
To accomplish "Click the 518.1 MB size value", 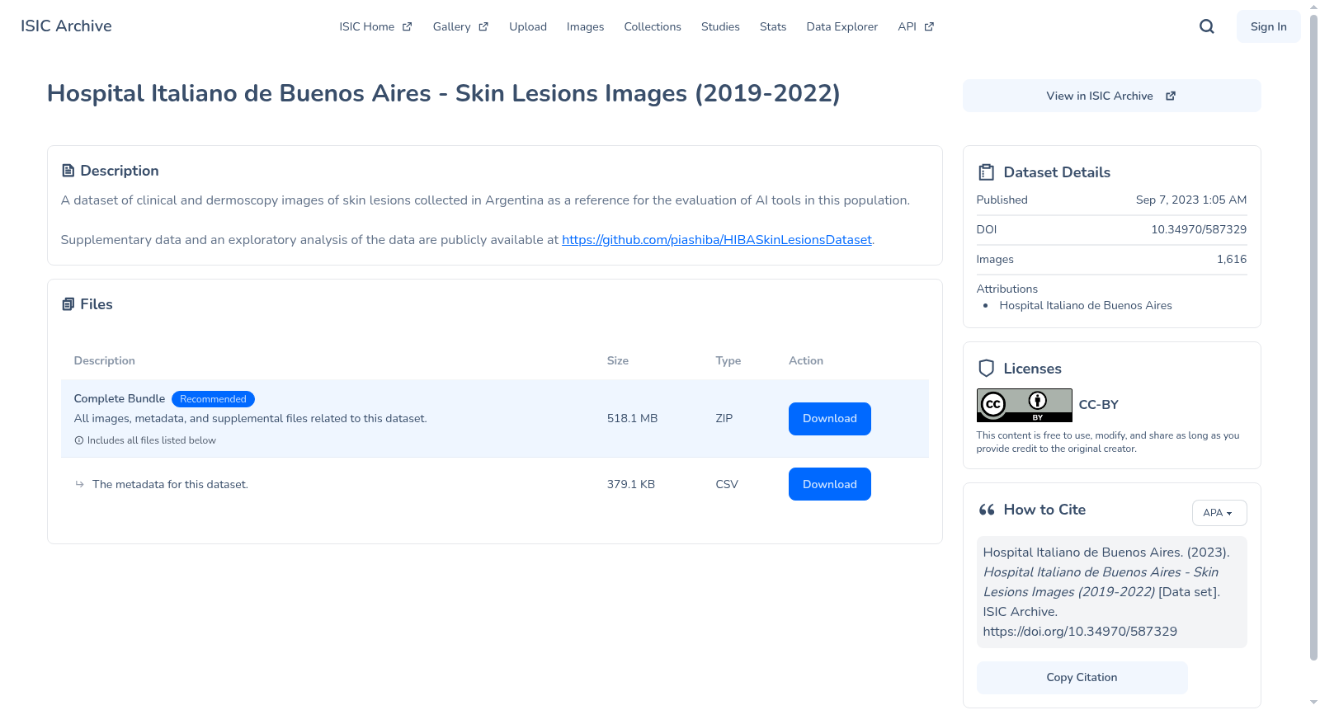I will pyautogui.click(x=633, y=419).
